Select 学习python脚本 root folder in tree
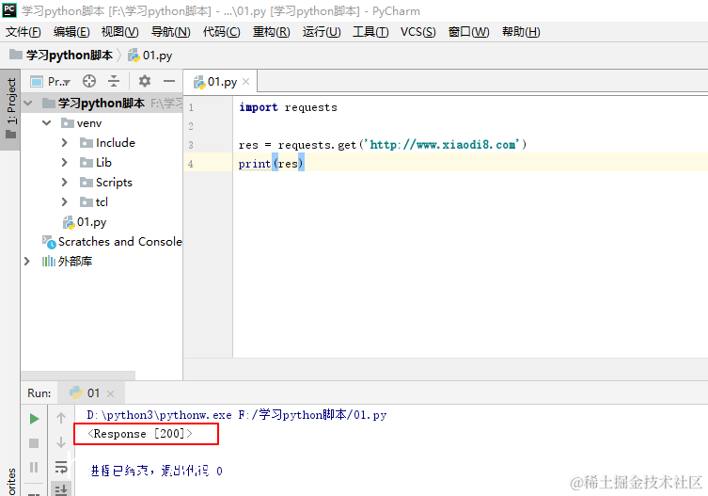 point(102,104)
